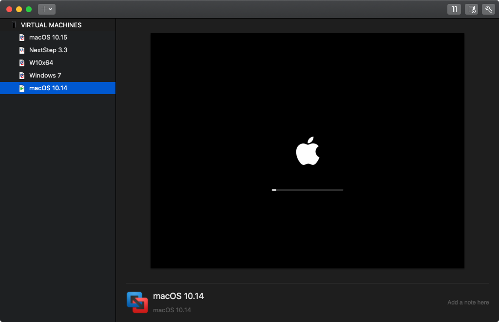Open the Snapshots view from the toolbar
This screenshot has width=499, height=322.
pyautogui.click(x=471, y=9)
